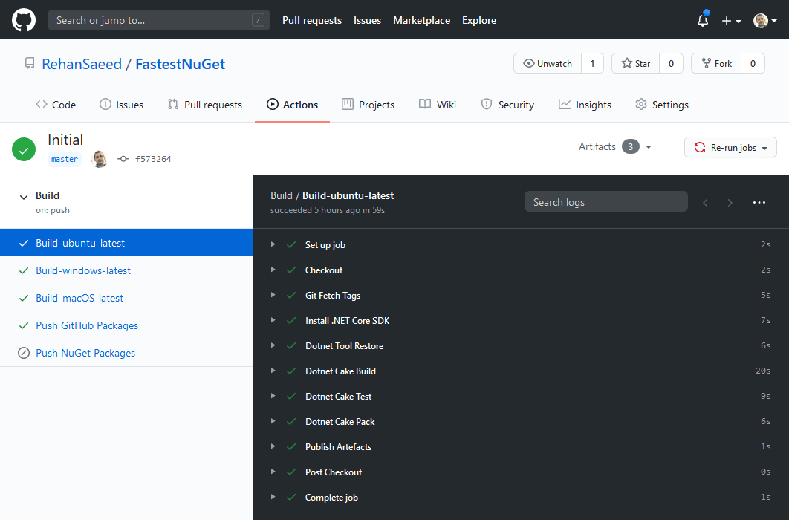The width and height of the screenshot is (789, 520).
Task: Expand Dotnet Tool Restore step
Action: 273,345
